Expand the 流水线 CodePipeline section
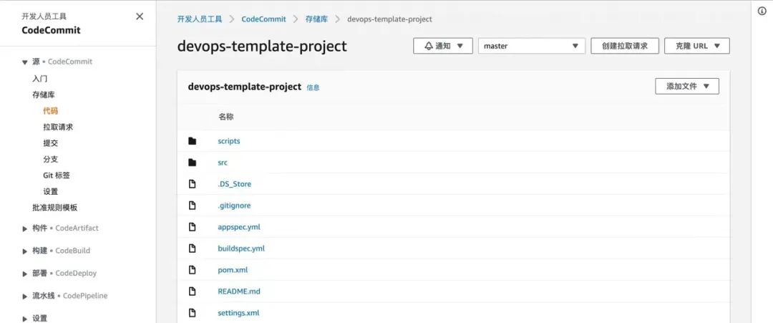Viewport: 773px width, 323px height. (x=26, y=296)
